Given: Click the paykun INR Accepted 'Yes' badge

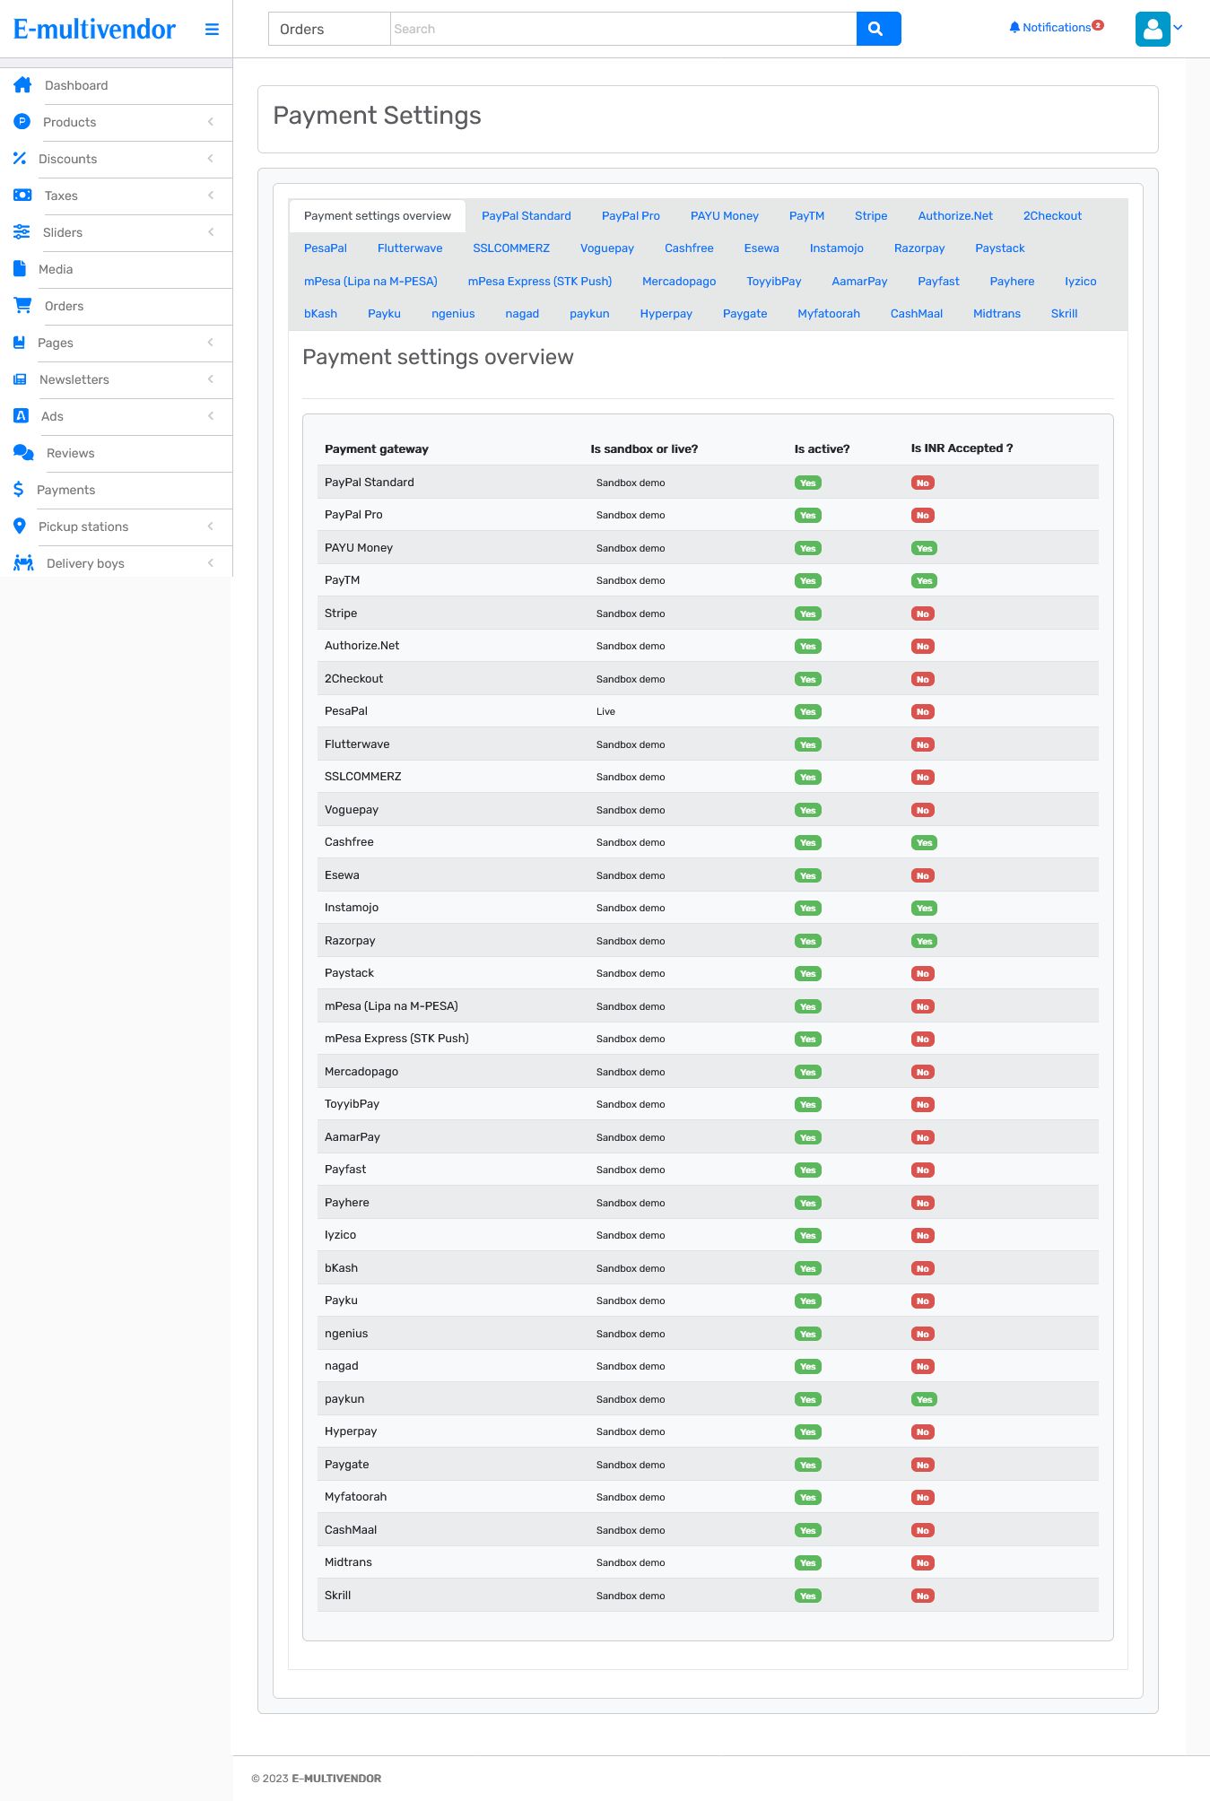Looking at the screenshot, I should [924, 1400].
